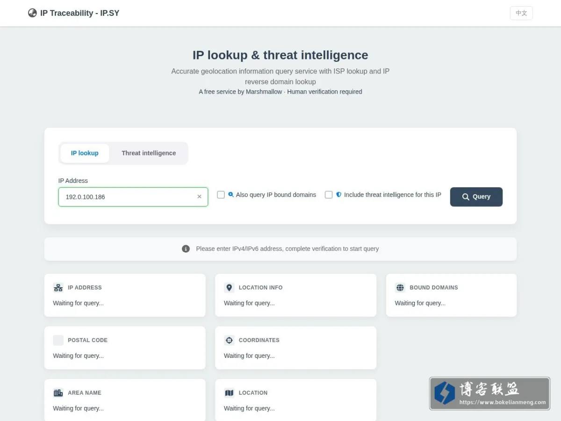Click the IP ADDRESS card heading
Viewport: 561px width, 421px height.
point(85,288)
